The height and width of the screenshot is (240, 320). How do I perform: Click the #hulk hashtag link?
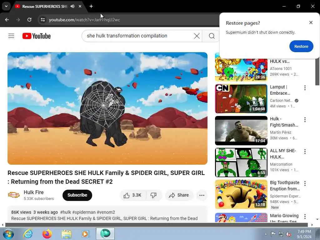[66, 212]
